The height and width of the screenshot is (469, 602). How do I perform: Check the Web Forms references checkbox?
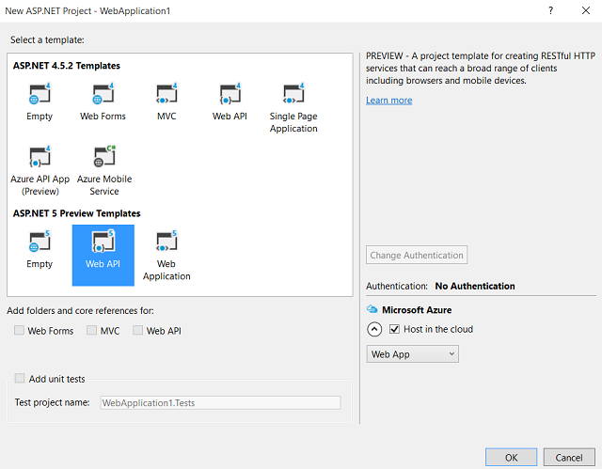tap(19, 330)
